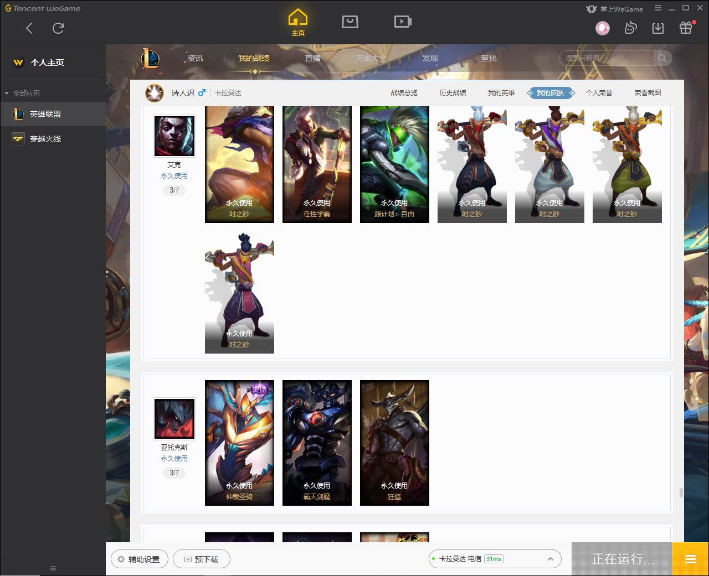This screenshot has height=576, width=709.
Task: Open the 狂鲨 skin card
Action: pos(394,443)
